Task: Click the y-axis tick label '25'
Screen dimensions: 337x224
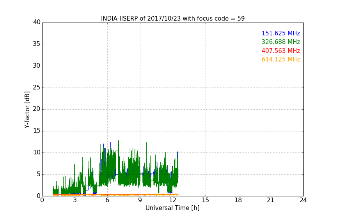Action: tap(37, 87)
